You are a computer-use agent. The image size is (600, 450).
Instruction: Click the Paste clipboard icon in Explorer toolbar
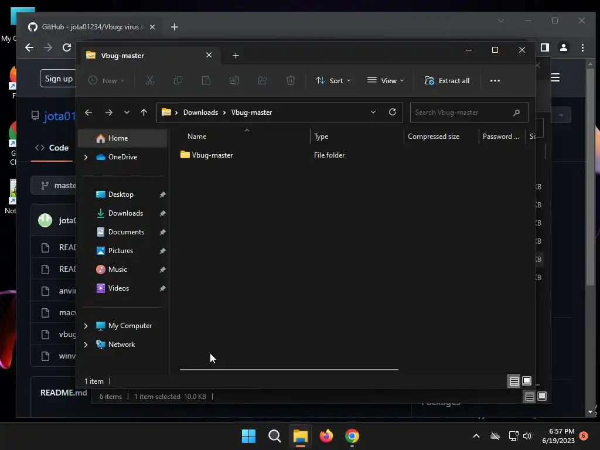click(x=206, y=80)
